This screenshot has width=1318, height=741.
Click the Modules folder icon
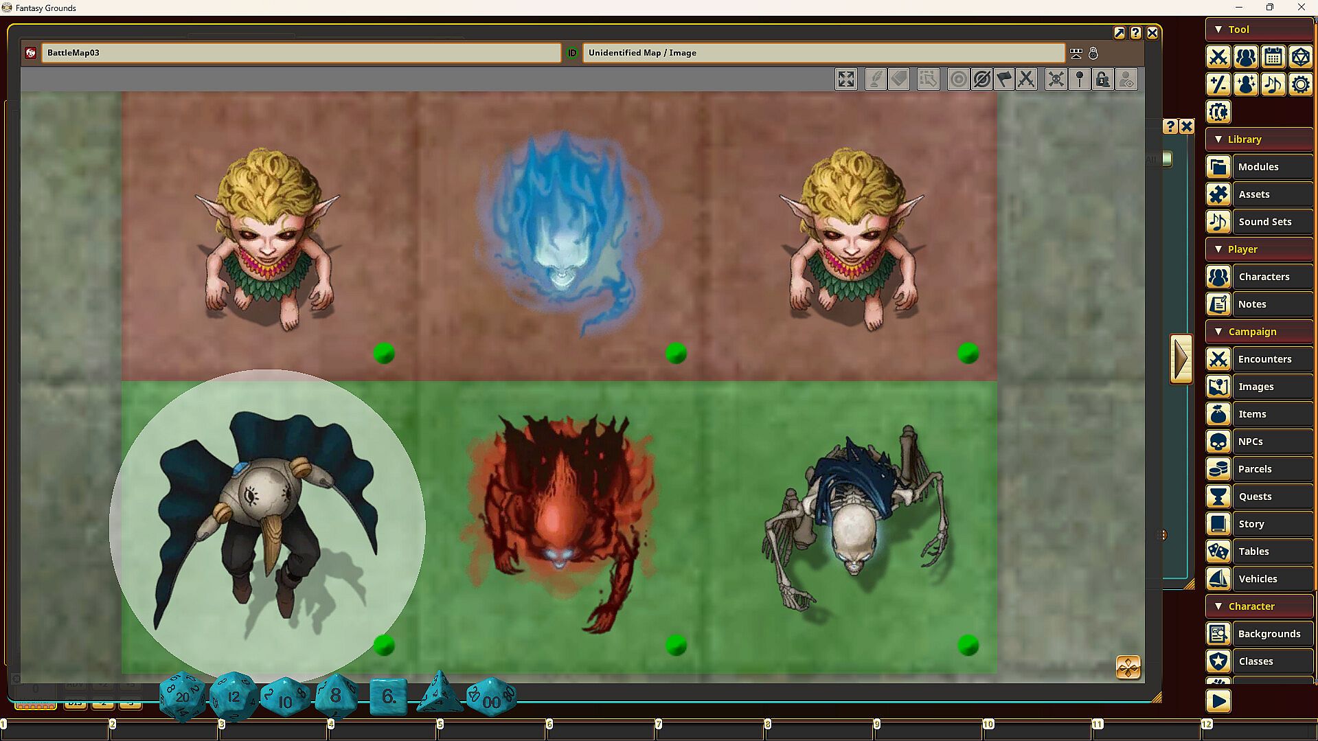click(1218, 167)
